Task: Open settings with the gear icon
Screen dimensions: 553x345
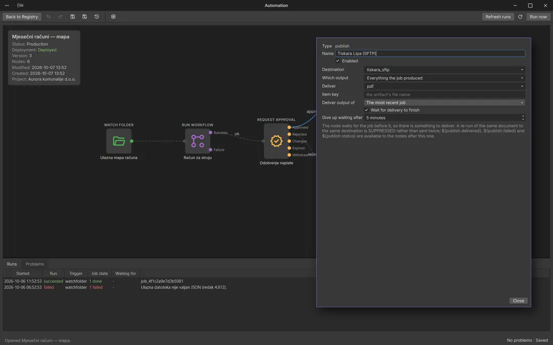Action: (113, 17)
